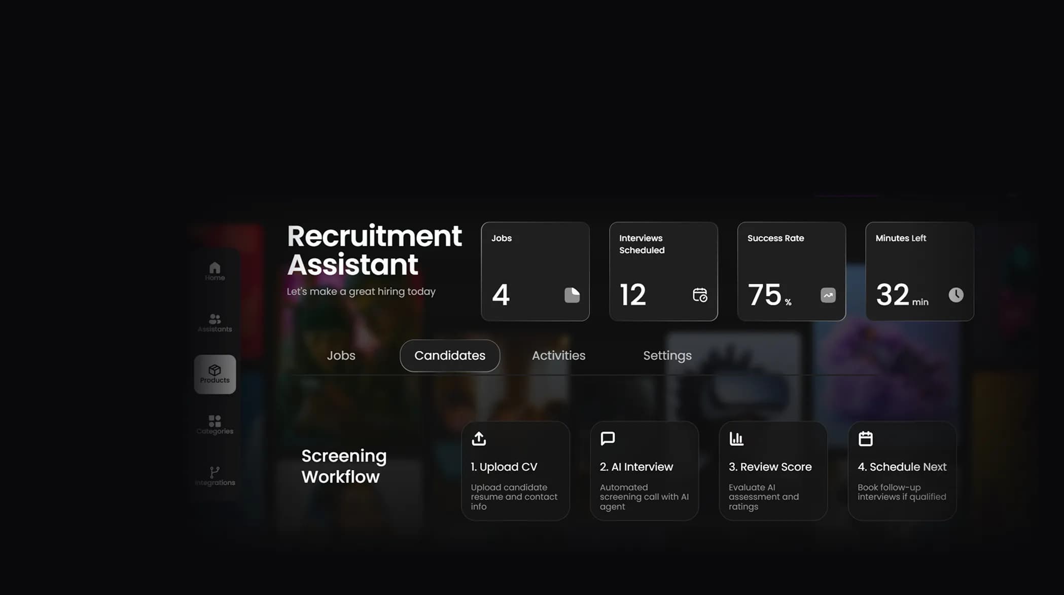Select the Candidates tab
Image resolution: width=1064 pixels, height=595 pixels.
tap(449, 356)
